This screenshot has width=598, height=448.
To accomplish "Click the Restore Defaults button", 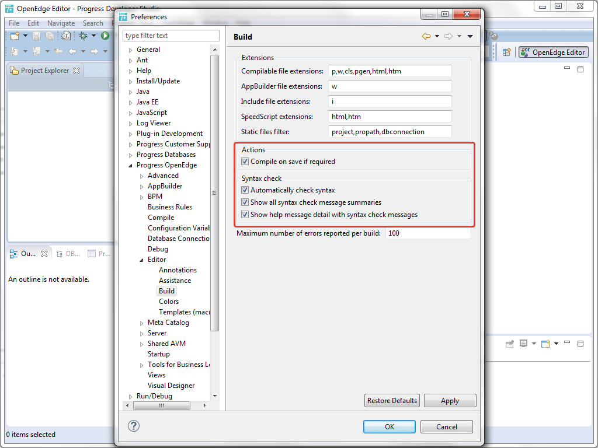I will pyautogui.click(x=392, y=401).
